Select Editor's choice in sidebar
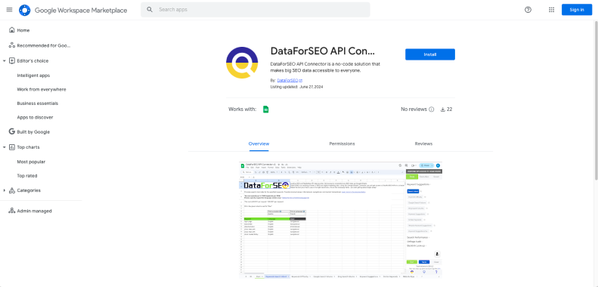598x287 pixels. point(33,60)
